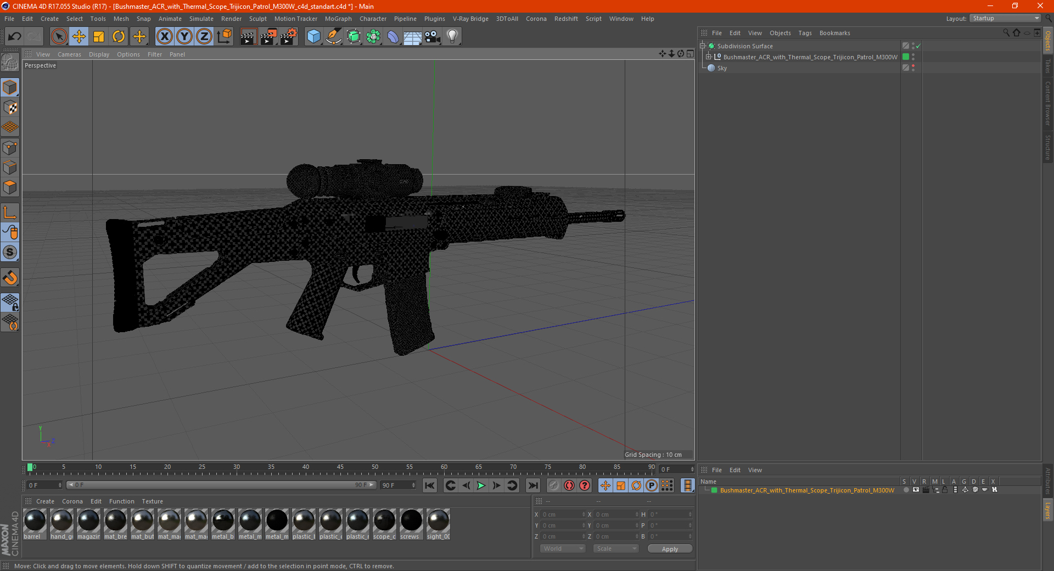Open the Structure side tab
Image resolution: width=1054 pixels, height=571 pixels.
click(1047, 147)
